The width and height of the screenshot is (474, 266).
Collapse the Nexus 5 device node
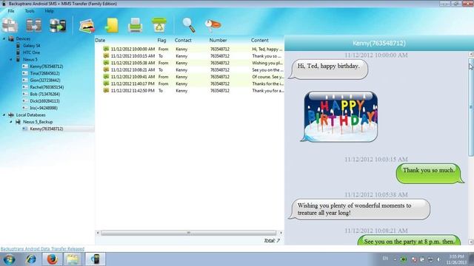(x=11, y=59)
